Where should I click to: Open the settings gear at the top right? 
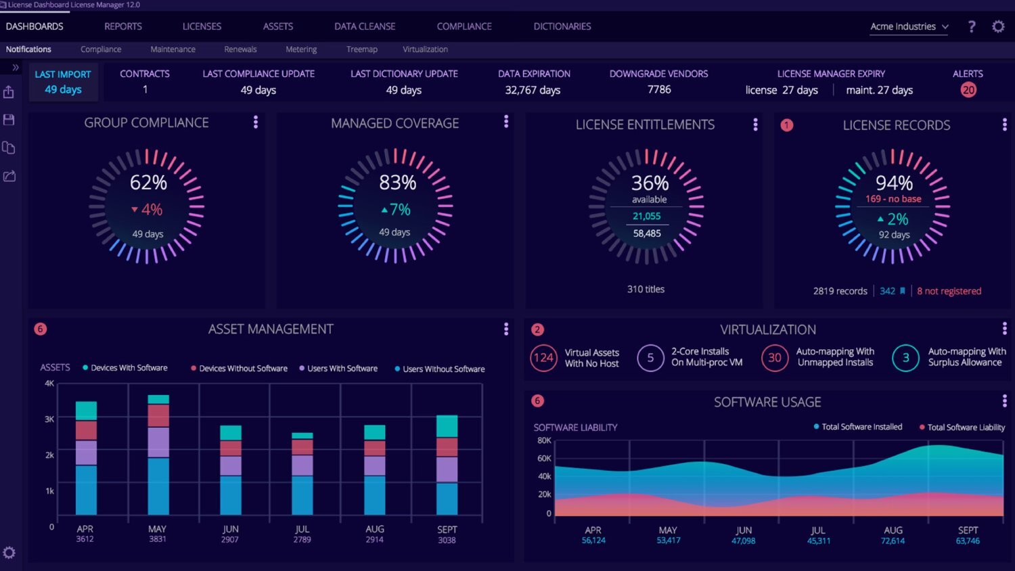(998, 26)
